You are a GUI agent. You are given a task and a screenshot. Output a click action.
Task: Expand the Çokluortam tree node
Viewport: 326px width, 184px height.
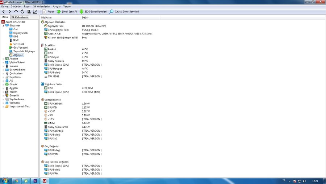[3, 73]
